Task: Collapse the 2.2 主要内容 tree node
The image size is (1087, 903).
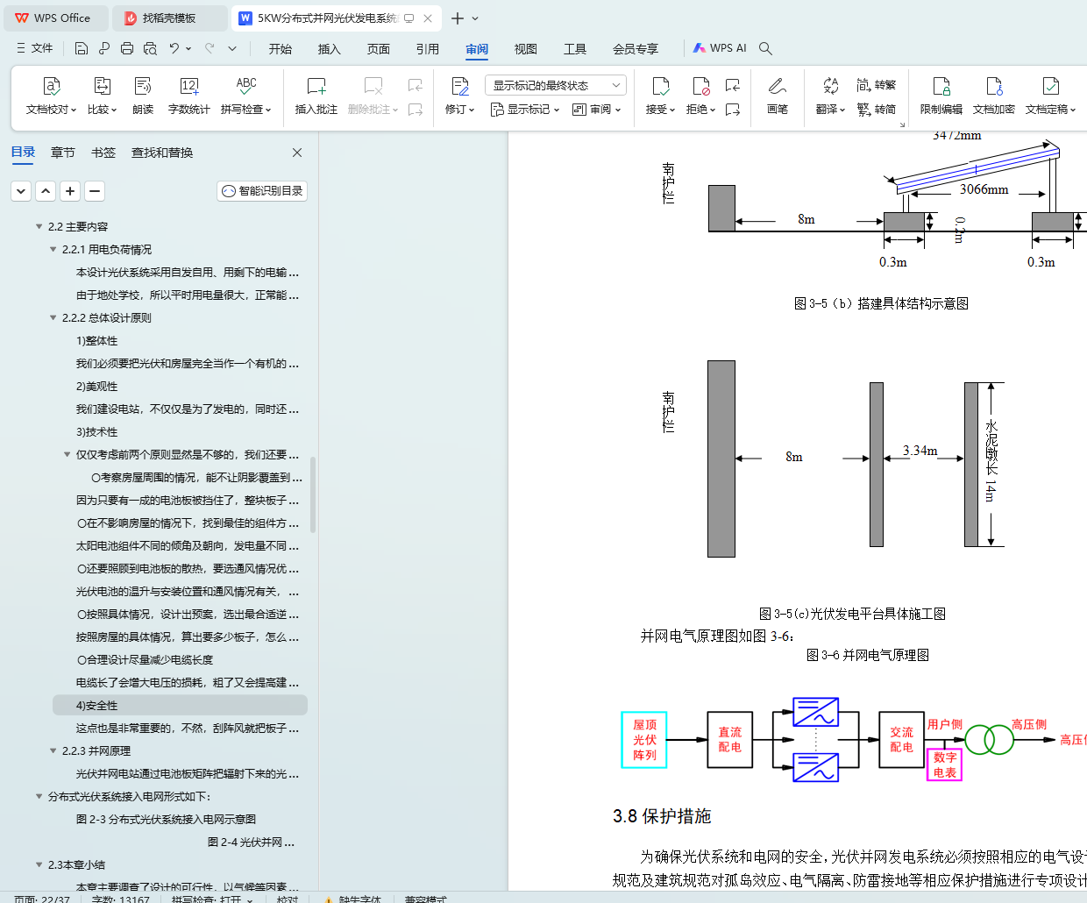Action: tap(39, 226)
